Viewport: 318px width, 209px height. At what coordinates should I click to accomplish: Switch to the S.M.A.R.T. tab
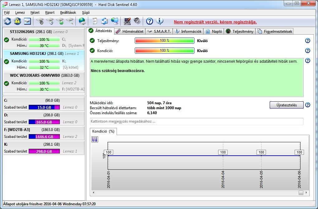159,32
